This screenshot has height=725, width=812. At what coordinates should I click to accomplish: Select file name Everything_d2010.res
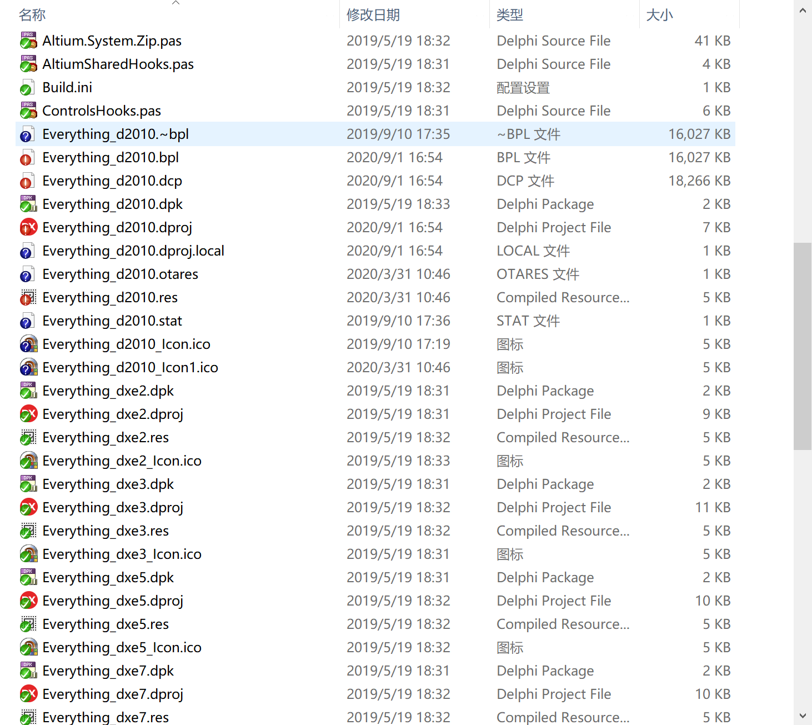coord(110,297)
